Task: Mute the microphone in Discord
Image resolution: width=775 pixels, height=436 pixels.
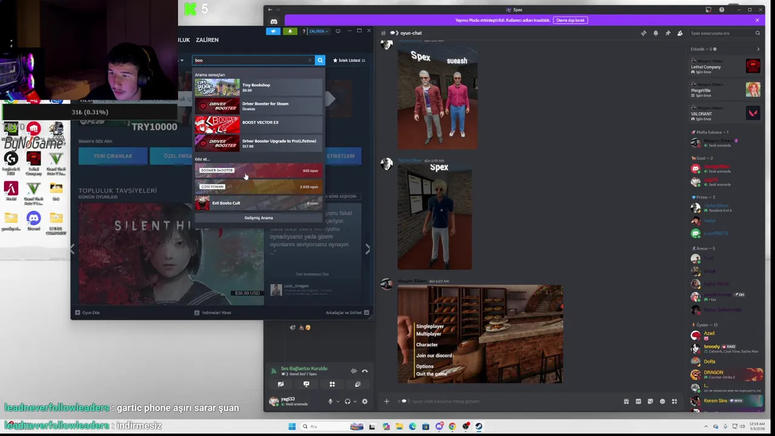Action: [331, 401]
